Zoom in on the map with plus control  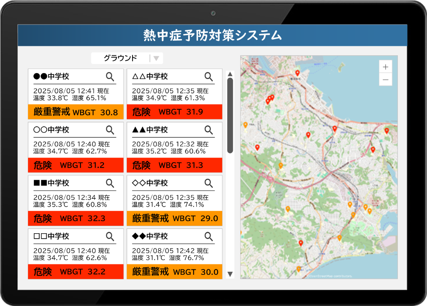[x=385, y=66]
